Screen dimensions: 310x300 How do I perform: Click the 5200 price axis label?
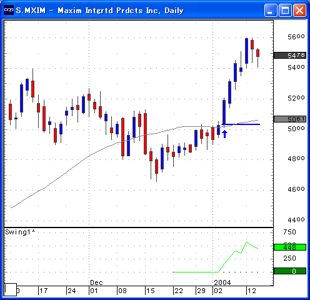click(296, 98)
